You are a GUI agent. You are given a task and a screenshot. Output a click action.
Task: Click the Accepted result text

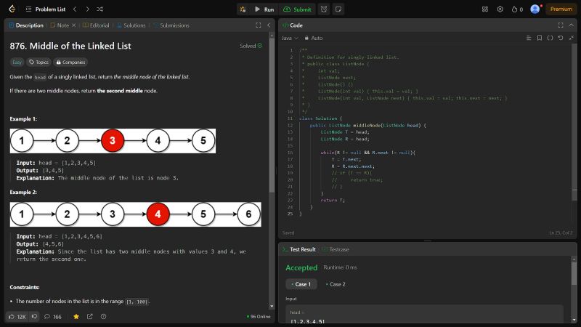[x=301, y=267]
